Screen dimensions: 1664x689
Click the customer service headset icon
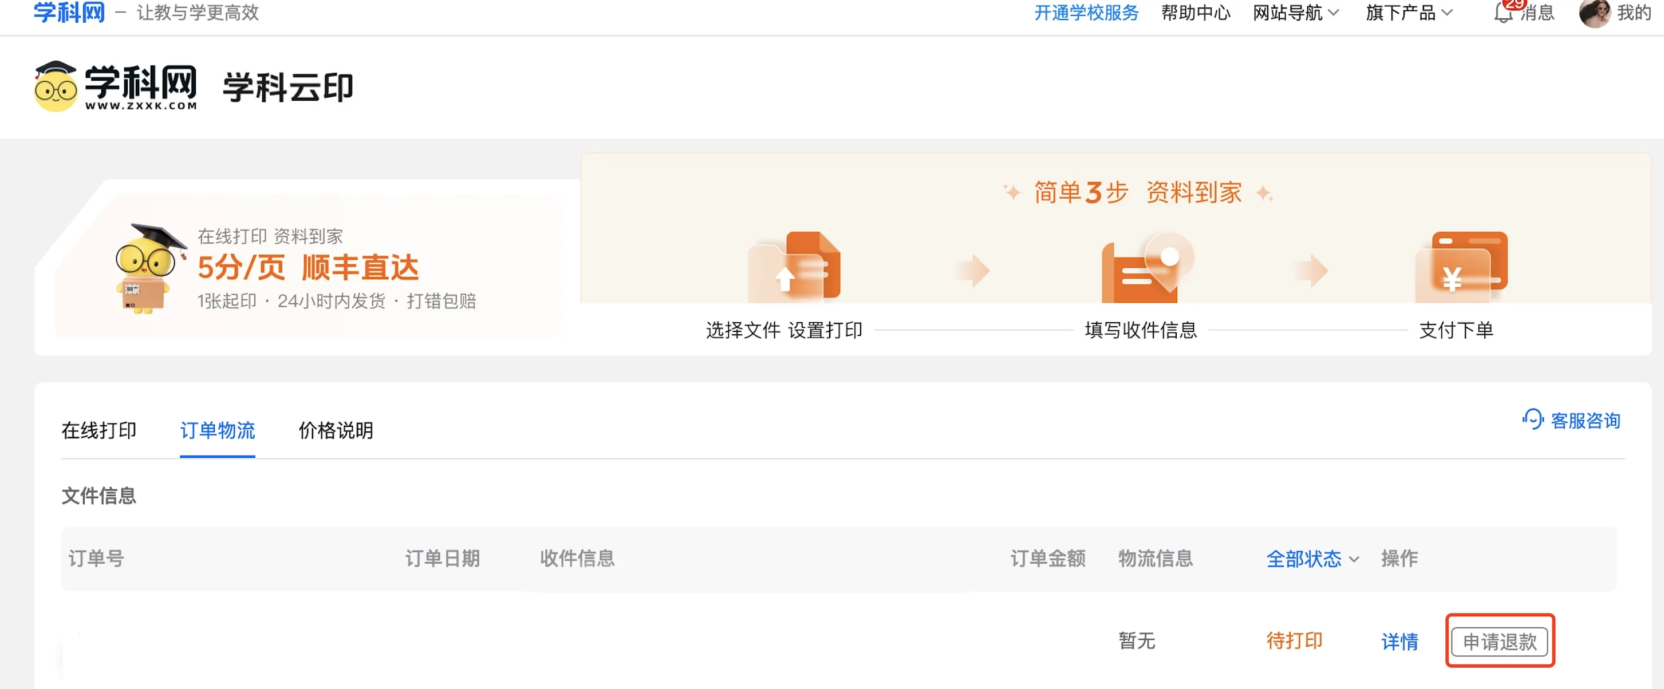tap(1532, 419)
